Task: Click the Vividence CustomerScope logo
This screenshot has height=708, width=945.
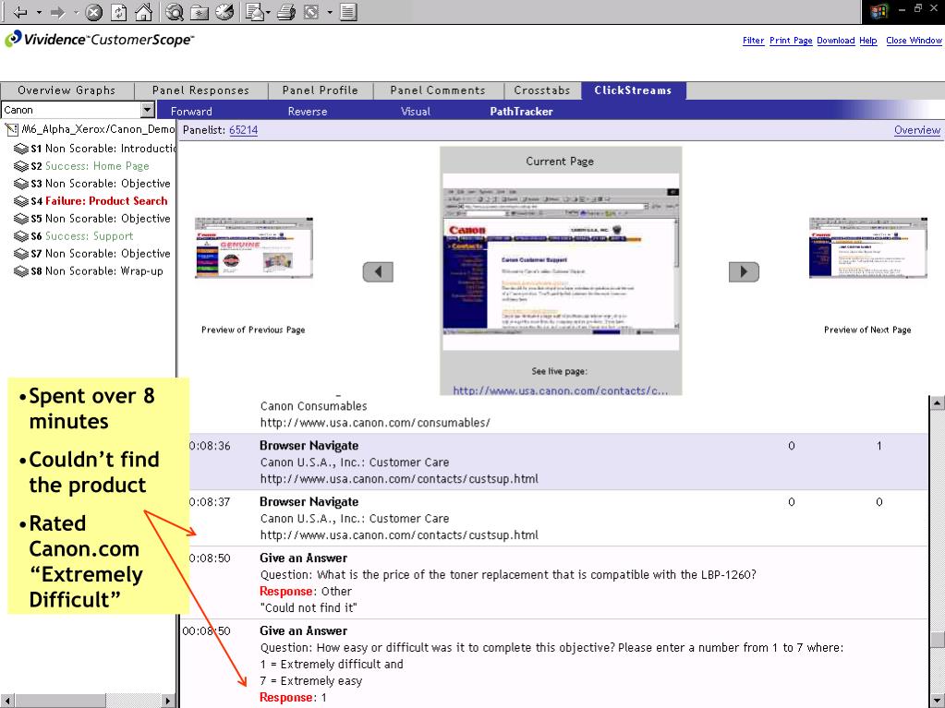Action: [100, 40]
